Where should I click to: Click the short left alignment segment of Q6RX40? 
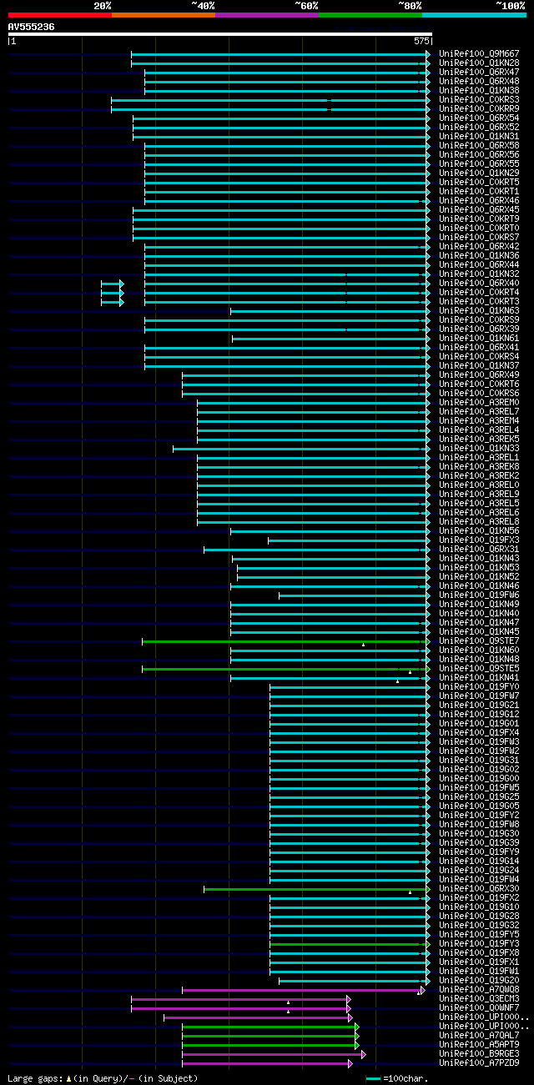point(112,284)
